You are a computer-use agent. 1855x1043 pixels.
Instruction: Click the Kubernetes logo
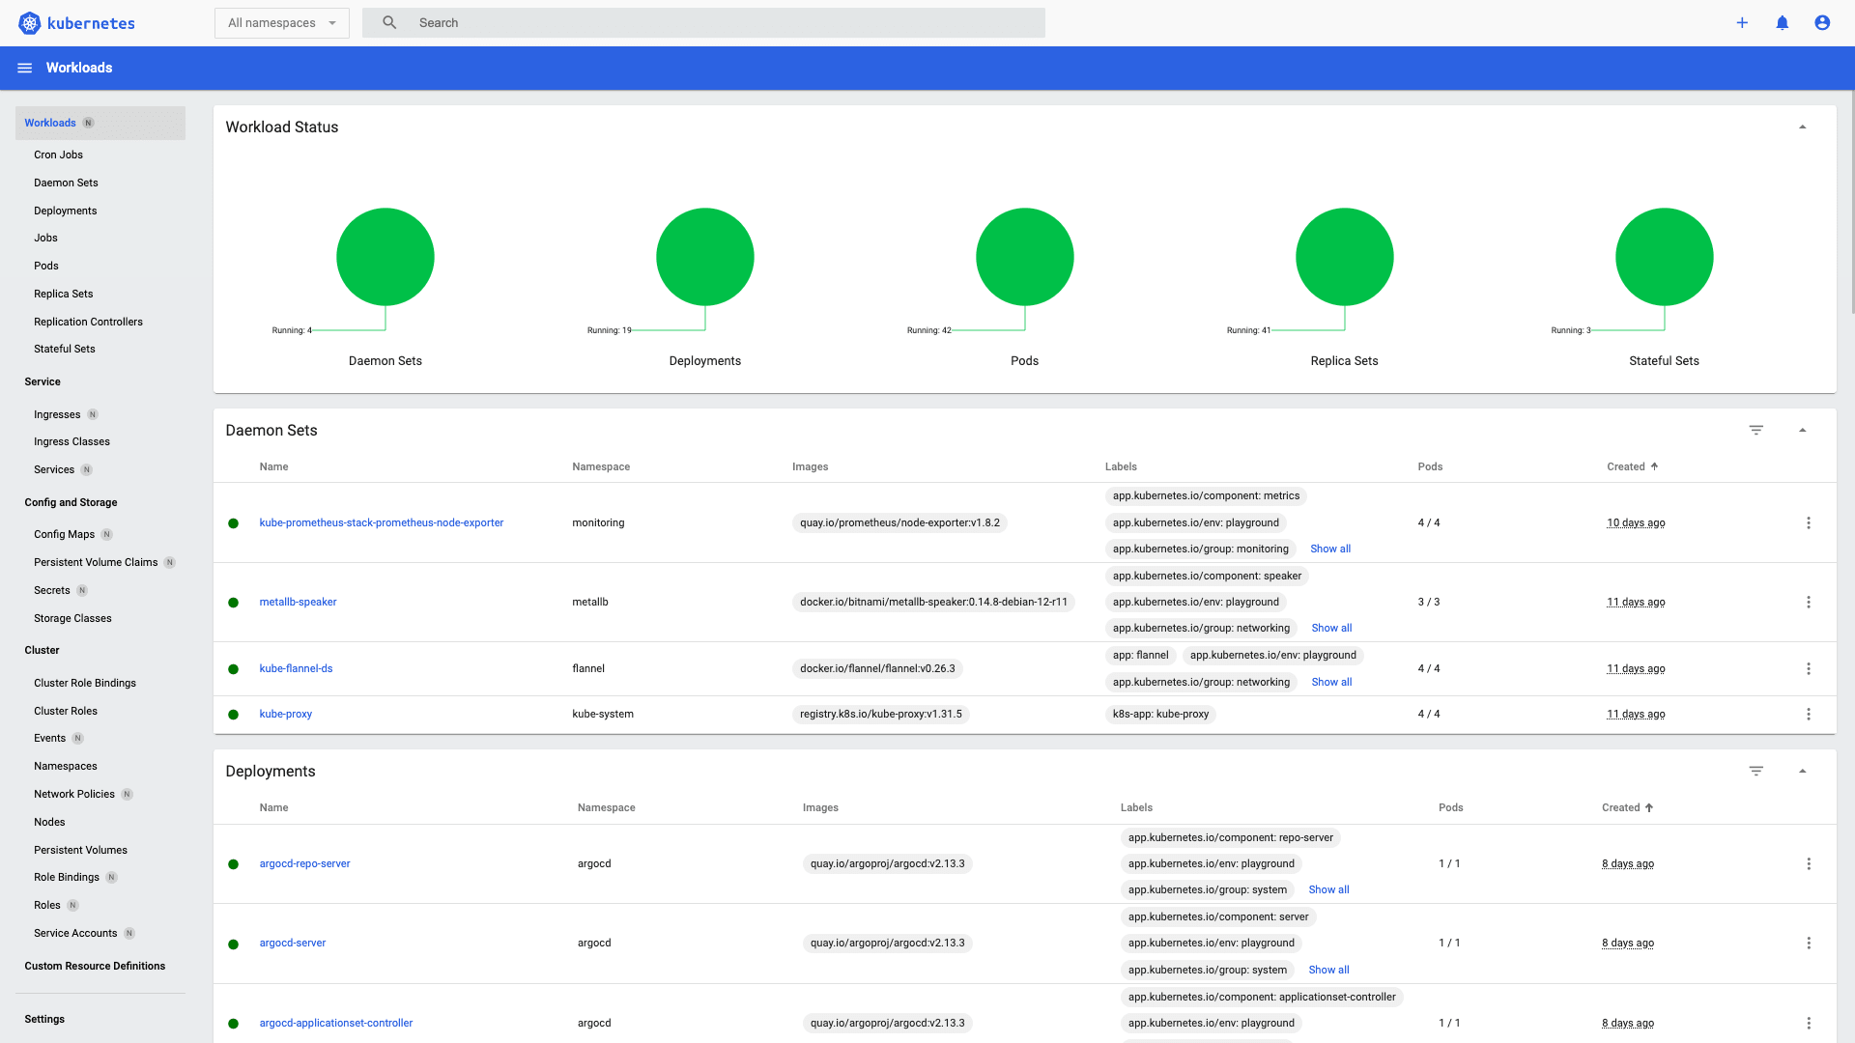[x=30, y=23]
